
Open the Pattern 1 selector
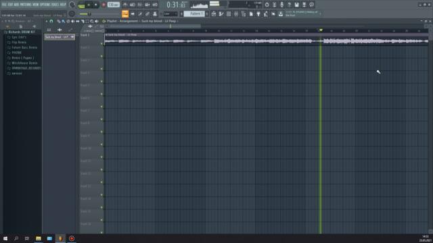click(x=194, y=13)
